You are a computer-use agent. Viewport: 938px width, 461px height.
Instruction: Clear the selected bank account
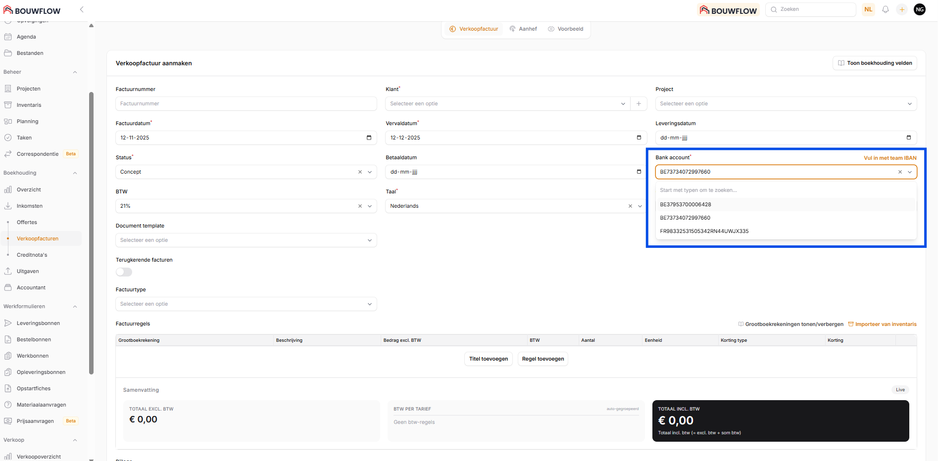coord(900,172)
